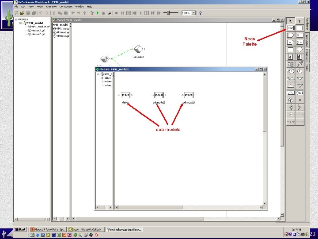The height and width of the screenshot is (239, 318).
Task: Click the square Stop animation button
Action: [117, 13]
